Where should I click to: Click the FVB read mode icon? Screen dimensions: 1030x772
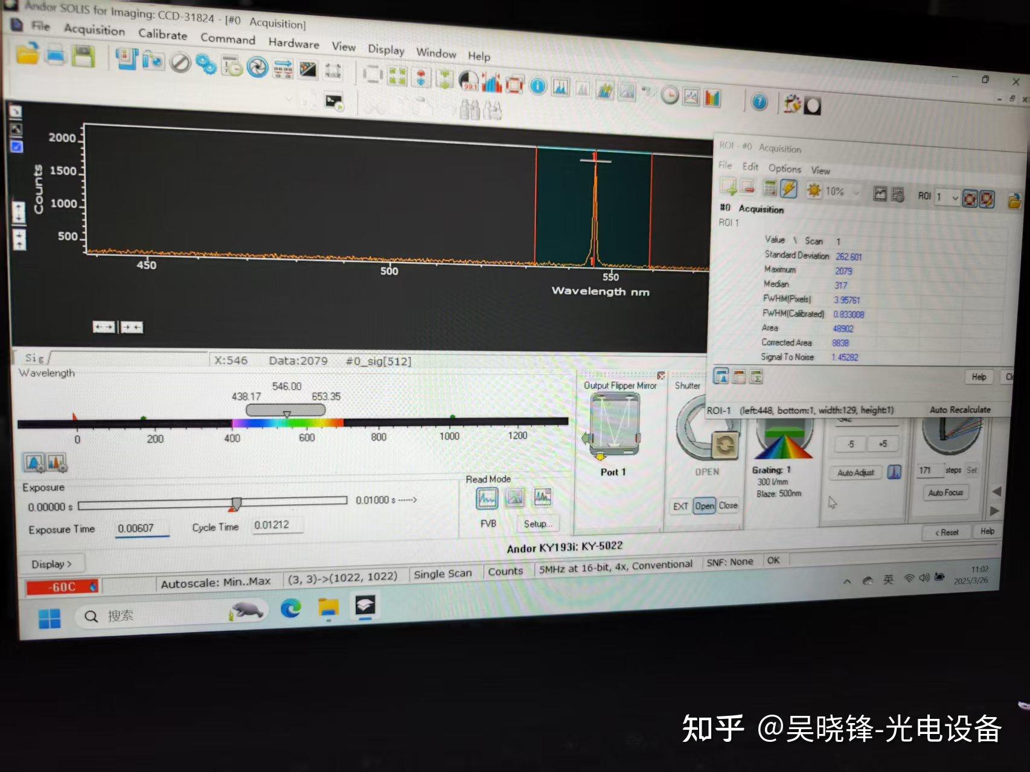click(x=486, y=499)
